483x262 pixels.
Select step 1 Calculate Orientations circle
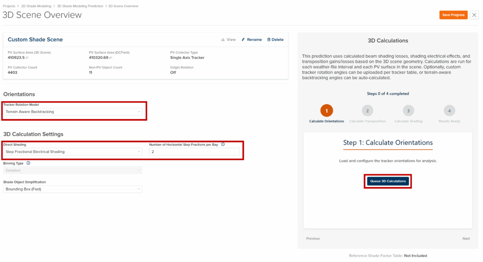(327, 110)
